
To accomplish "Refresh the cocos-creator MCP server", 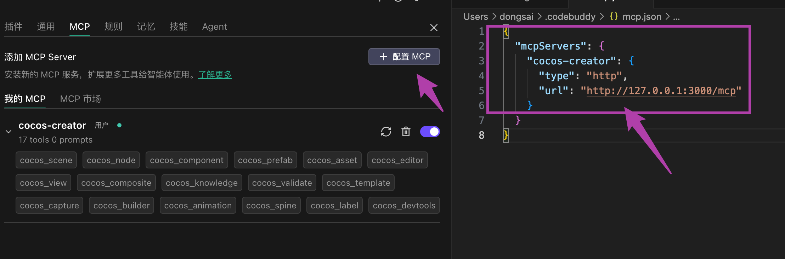I will click(x=386, y=132).
